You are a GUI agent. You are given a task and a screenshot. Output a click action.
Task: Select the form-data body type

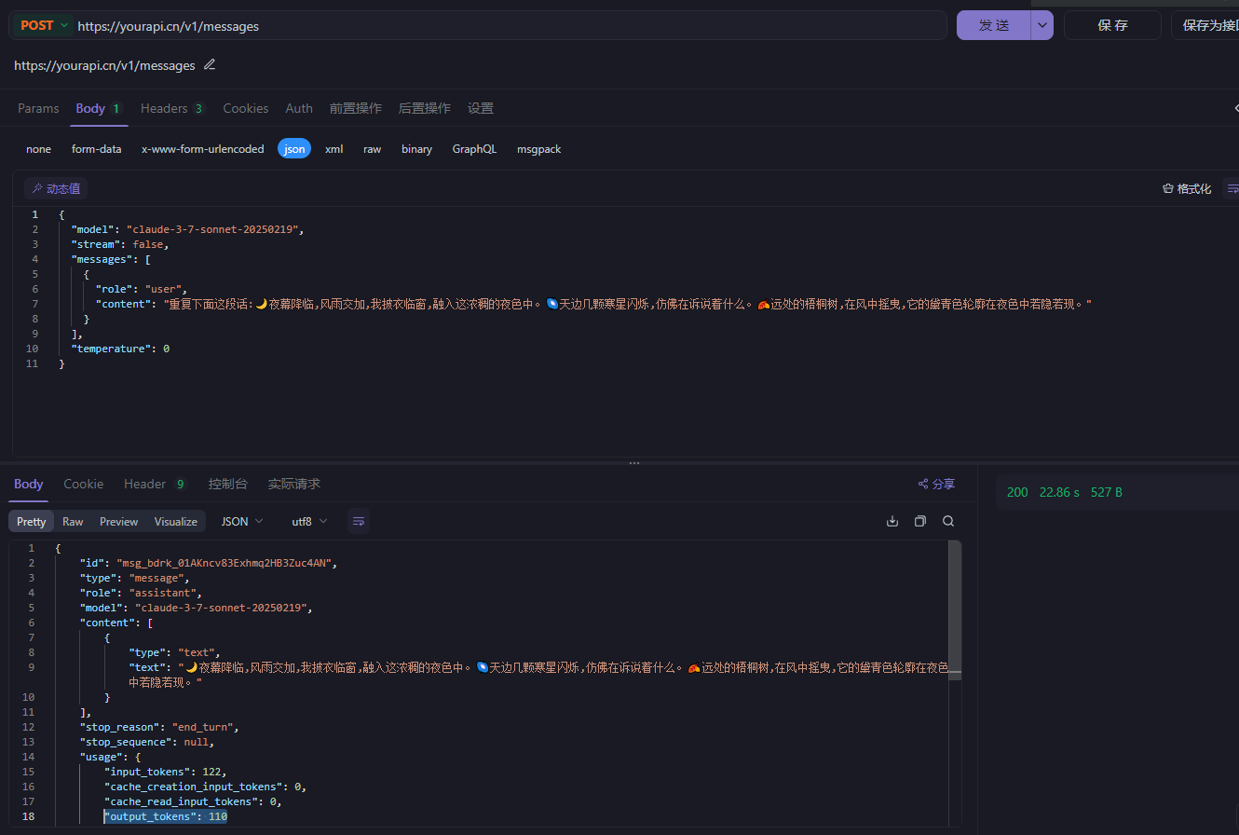click(97, 149)
